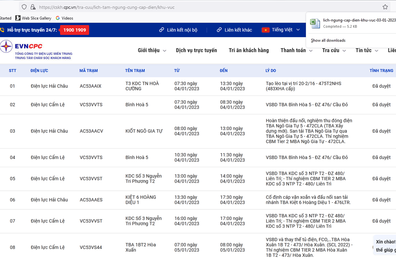Screen dimensions: 396x261
Task: Click start time 16:00 ngày 04/01/2023
Action: click(187, 221)
